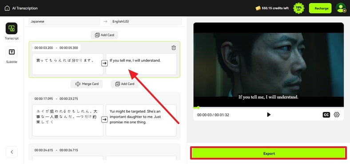Click the 00:00:17.095 - 00:00:23.275 timestamp
This screenshot has width=350, height=164.
pos(56,98)
